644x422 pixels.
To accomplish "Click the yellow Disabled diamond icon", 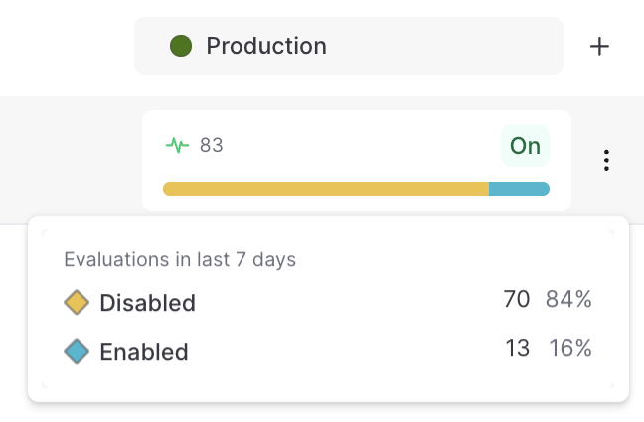I will click(77, 302).
